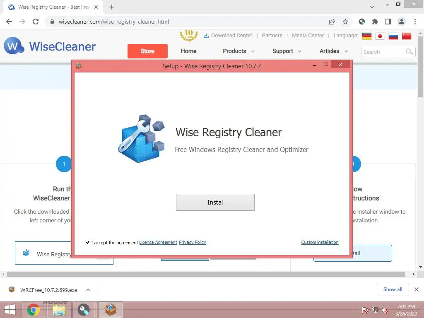Close the Wise Registry Cleaner browser tab
The image size is (424, 318).
tap(96, 7)
